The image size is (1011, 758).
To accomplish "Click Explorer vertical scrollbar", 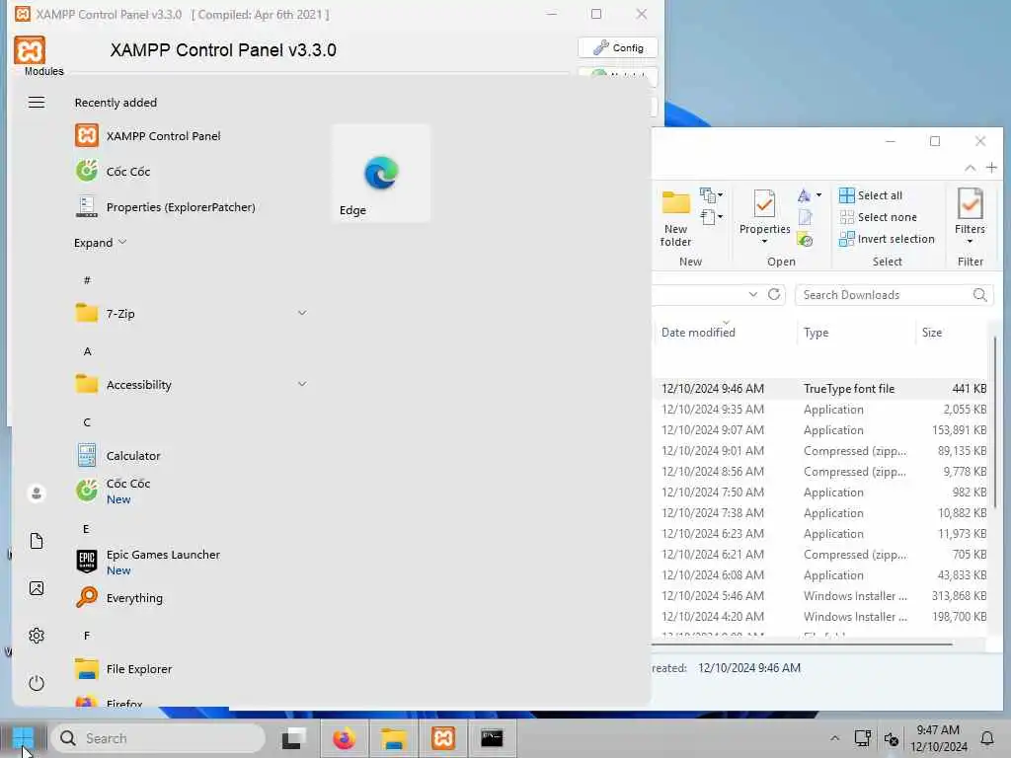I will tap(995, 422).
